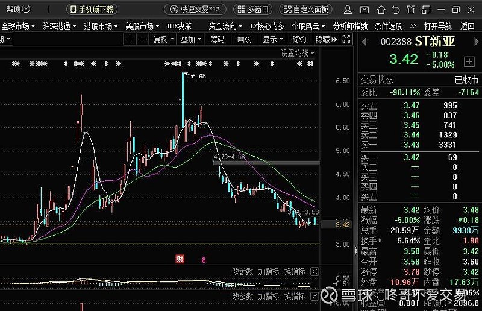Toggle fullscreen chart icon
The height and width of the screenshot is (311, 482).
[x=346, y=39]
